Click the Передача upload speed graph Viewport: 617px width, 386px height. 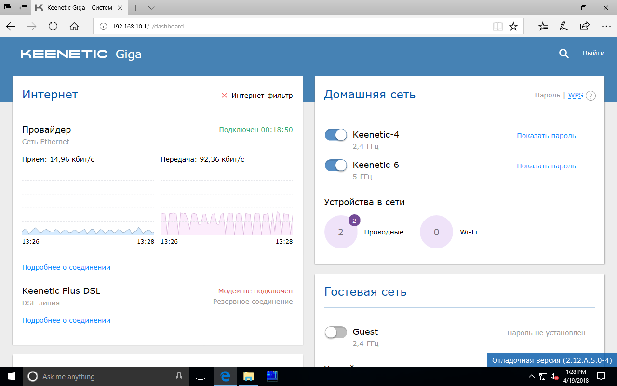227,202
